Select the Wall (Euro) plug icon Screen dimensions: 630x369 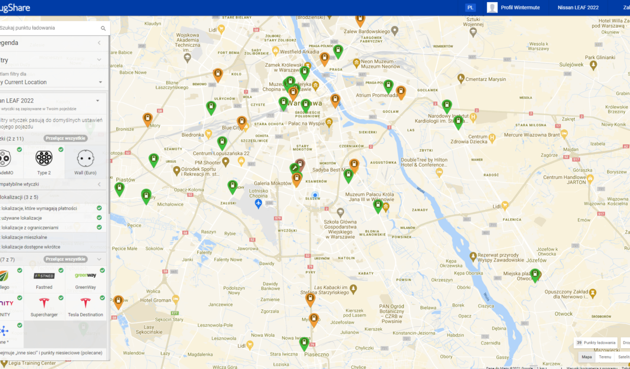click(x=85, y=158)
